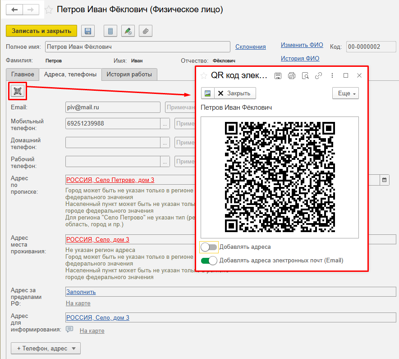
Task: Click the QR code image
Action: point(280,177)
